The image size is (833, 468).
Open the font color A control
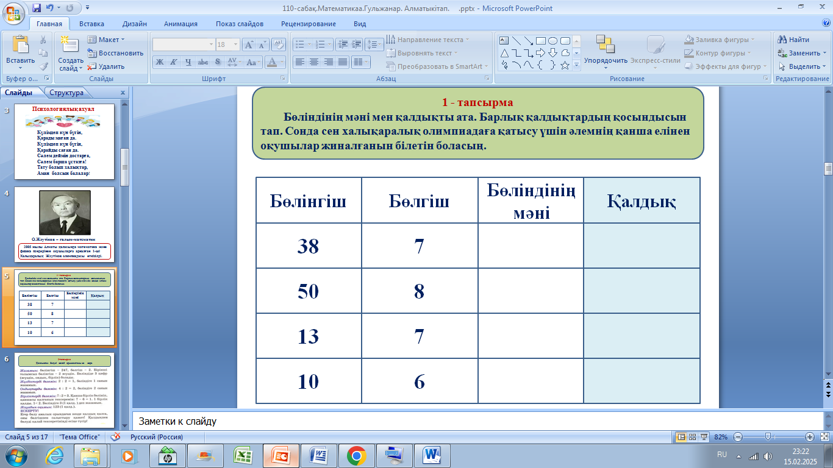pyautogui.click(x=275, y=62)
